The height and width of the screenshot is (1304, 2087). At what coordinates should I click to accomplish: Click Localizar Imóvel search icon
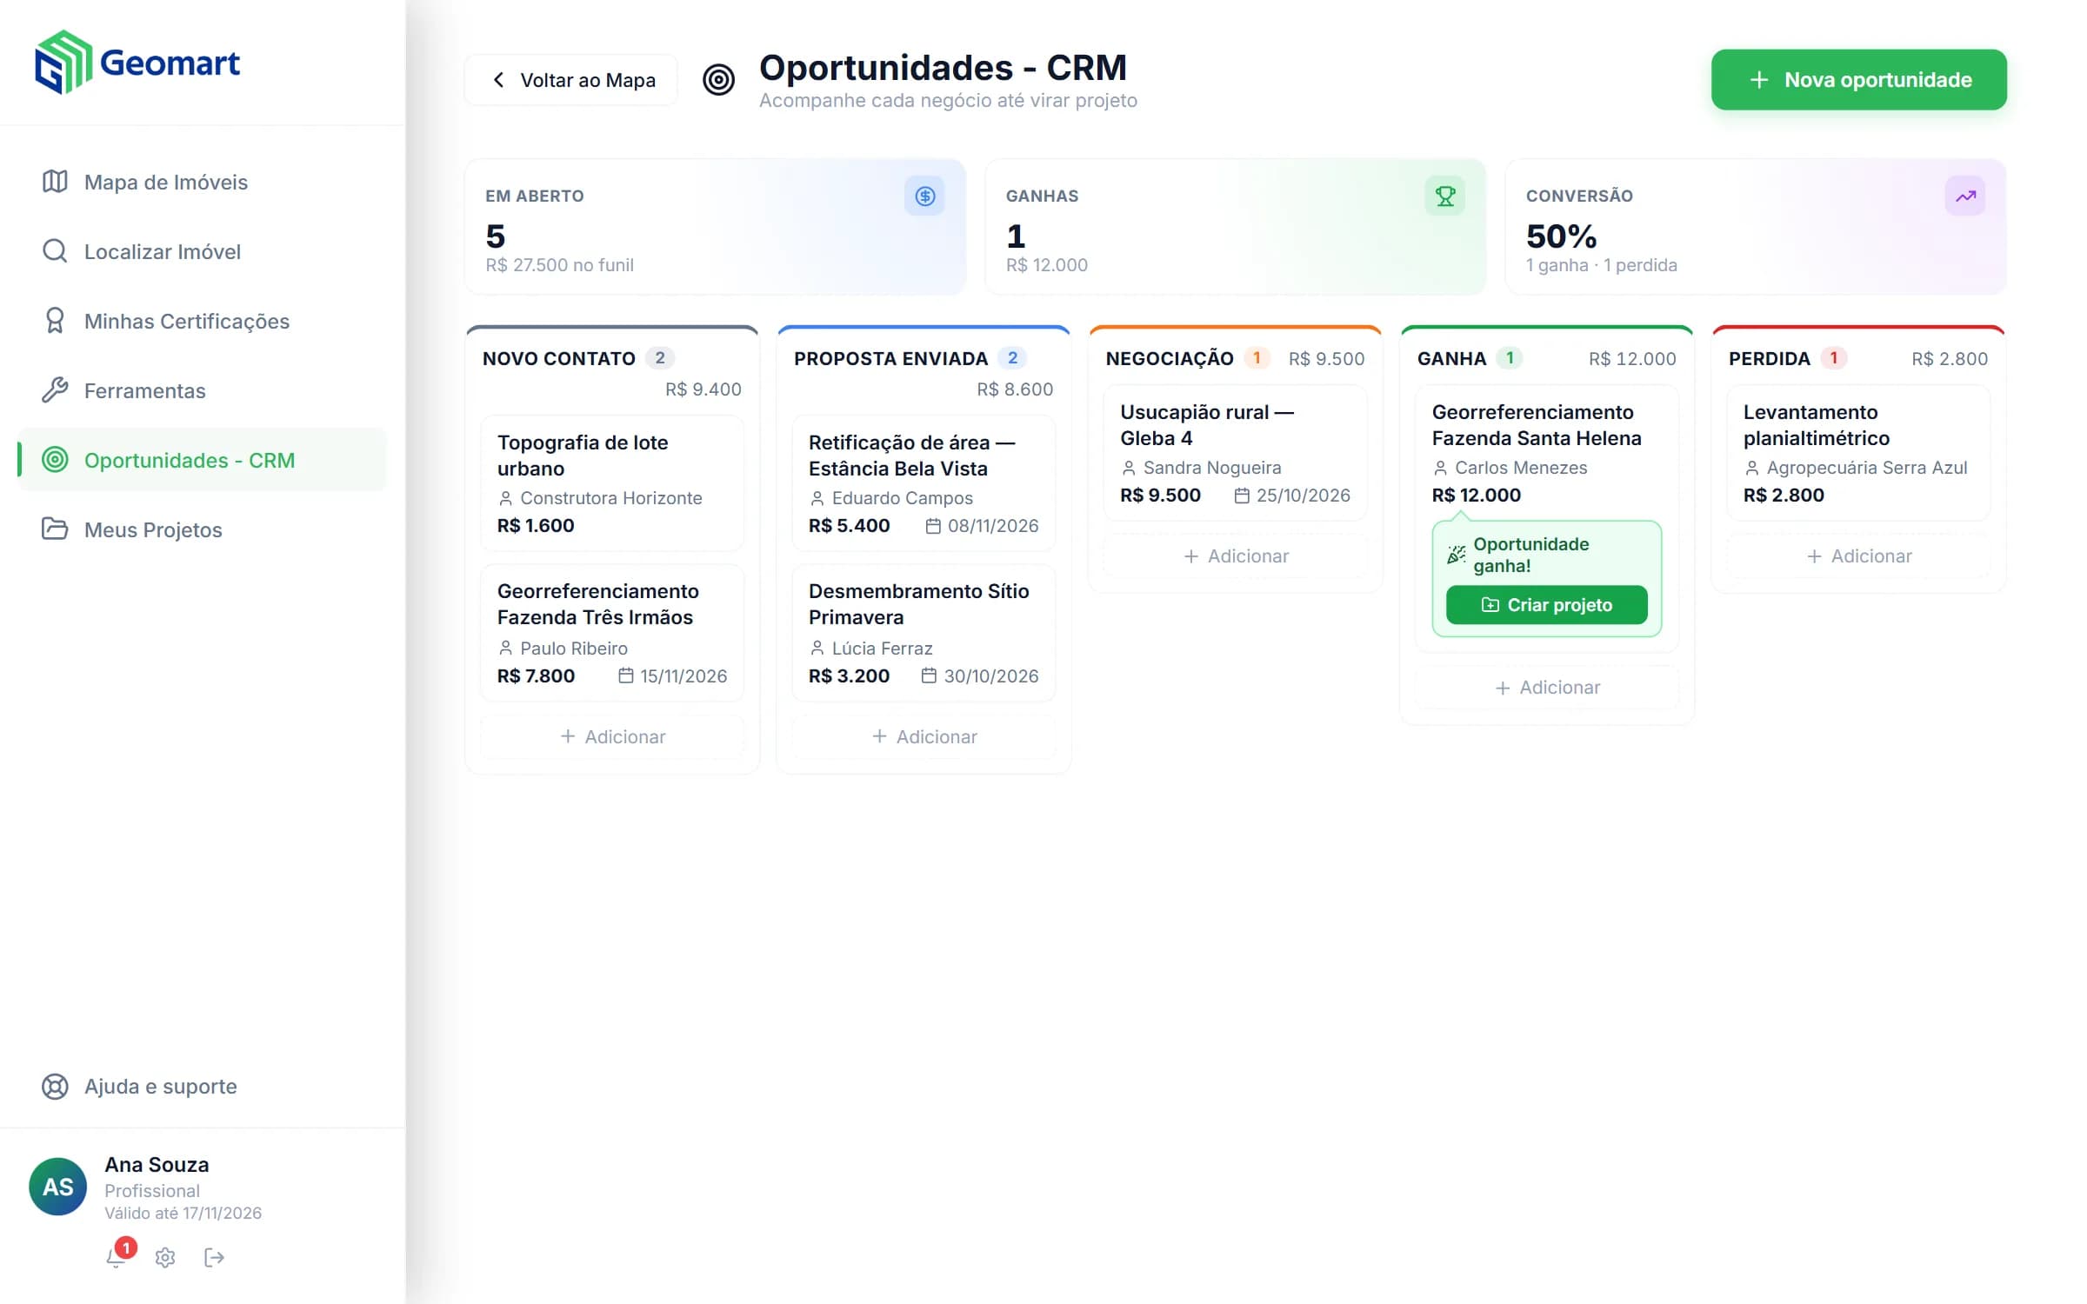coord(55,251)
